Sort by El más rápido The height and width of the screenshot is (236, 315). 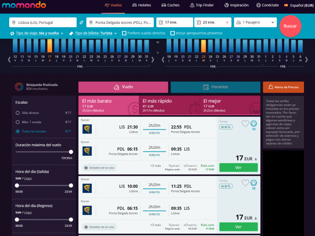point(169,105)
